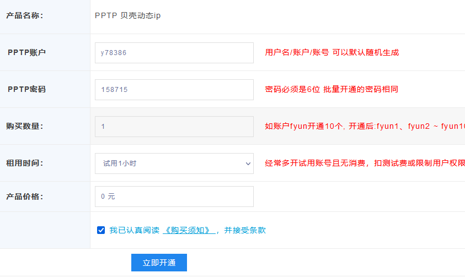Click the PPTP账户 row label

pyautogui.click(x=26, y=53)
